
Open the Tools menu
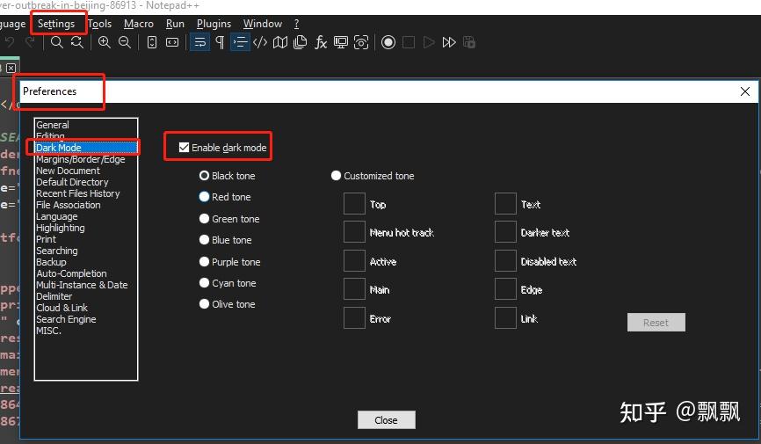point(99,24)
